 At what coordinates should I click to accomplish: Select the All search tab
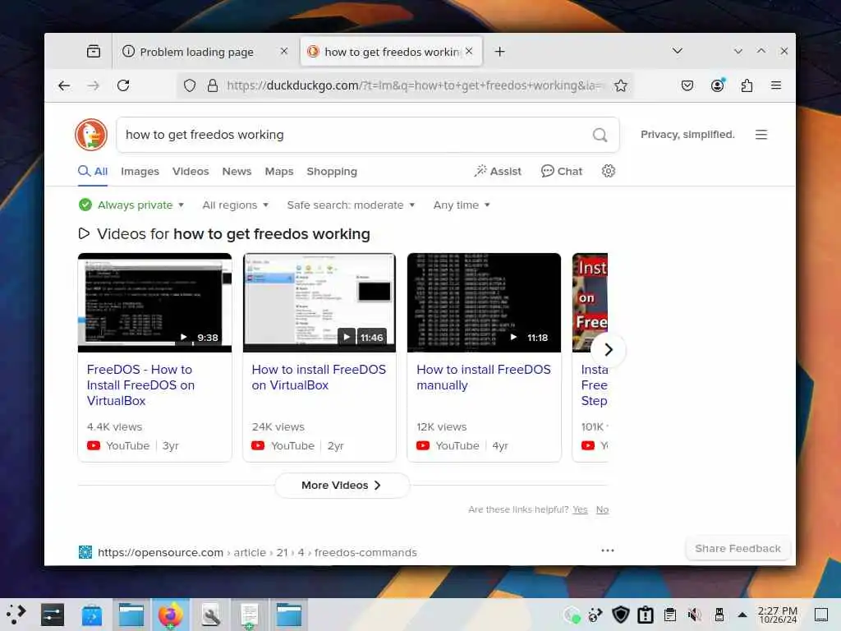[93, 171]
